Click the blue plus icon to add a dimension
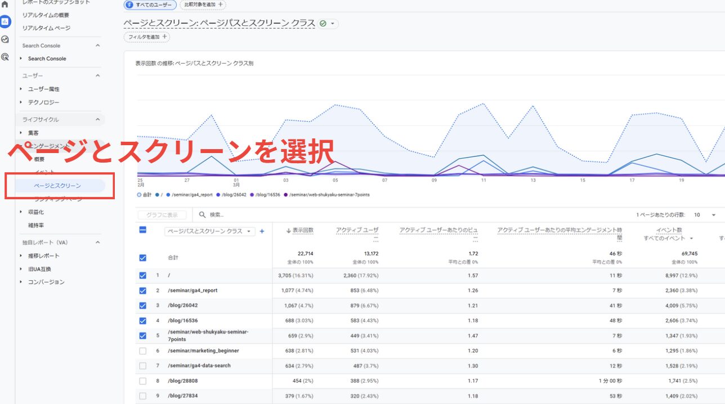The height and width of the screenshot is (404, 725). [262, 231]
